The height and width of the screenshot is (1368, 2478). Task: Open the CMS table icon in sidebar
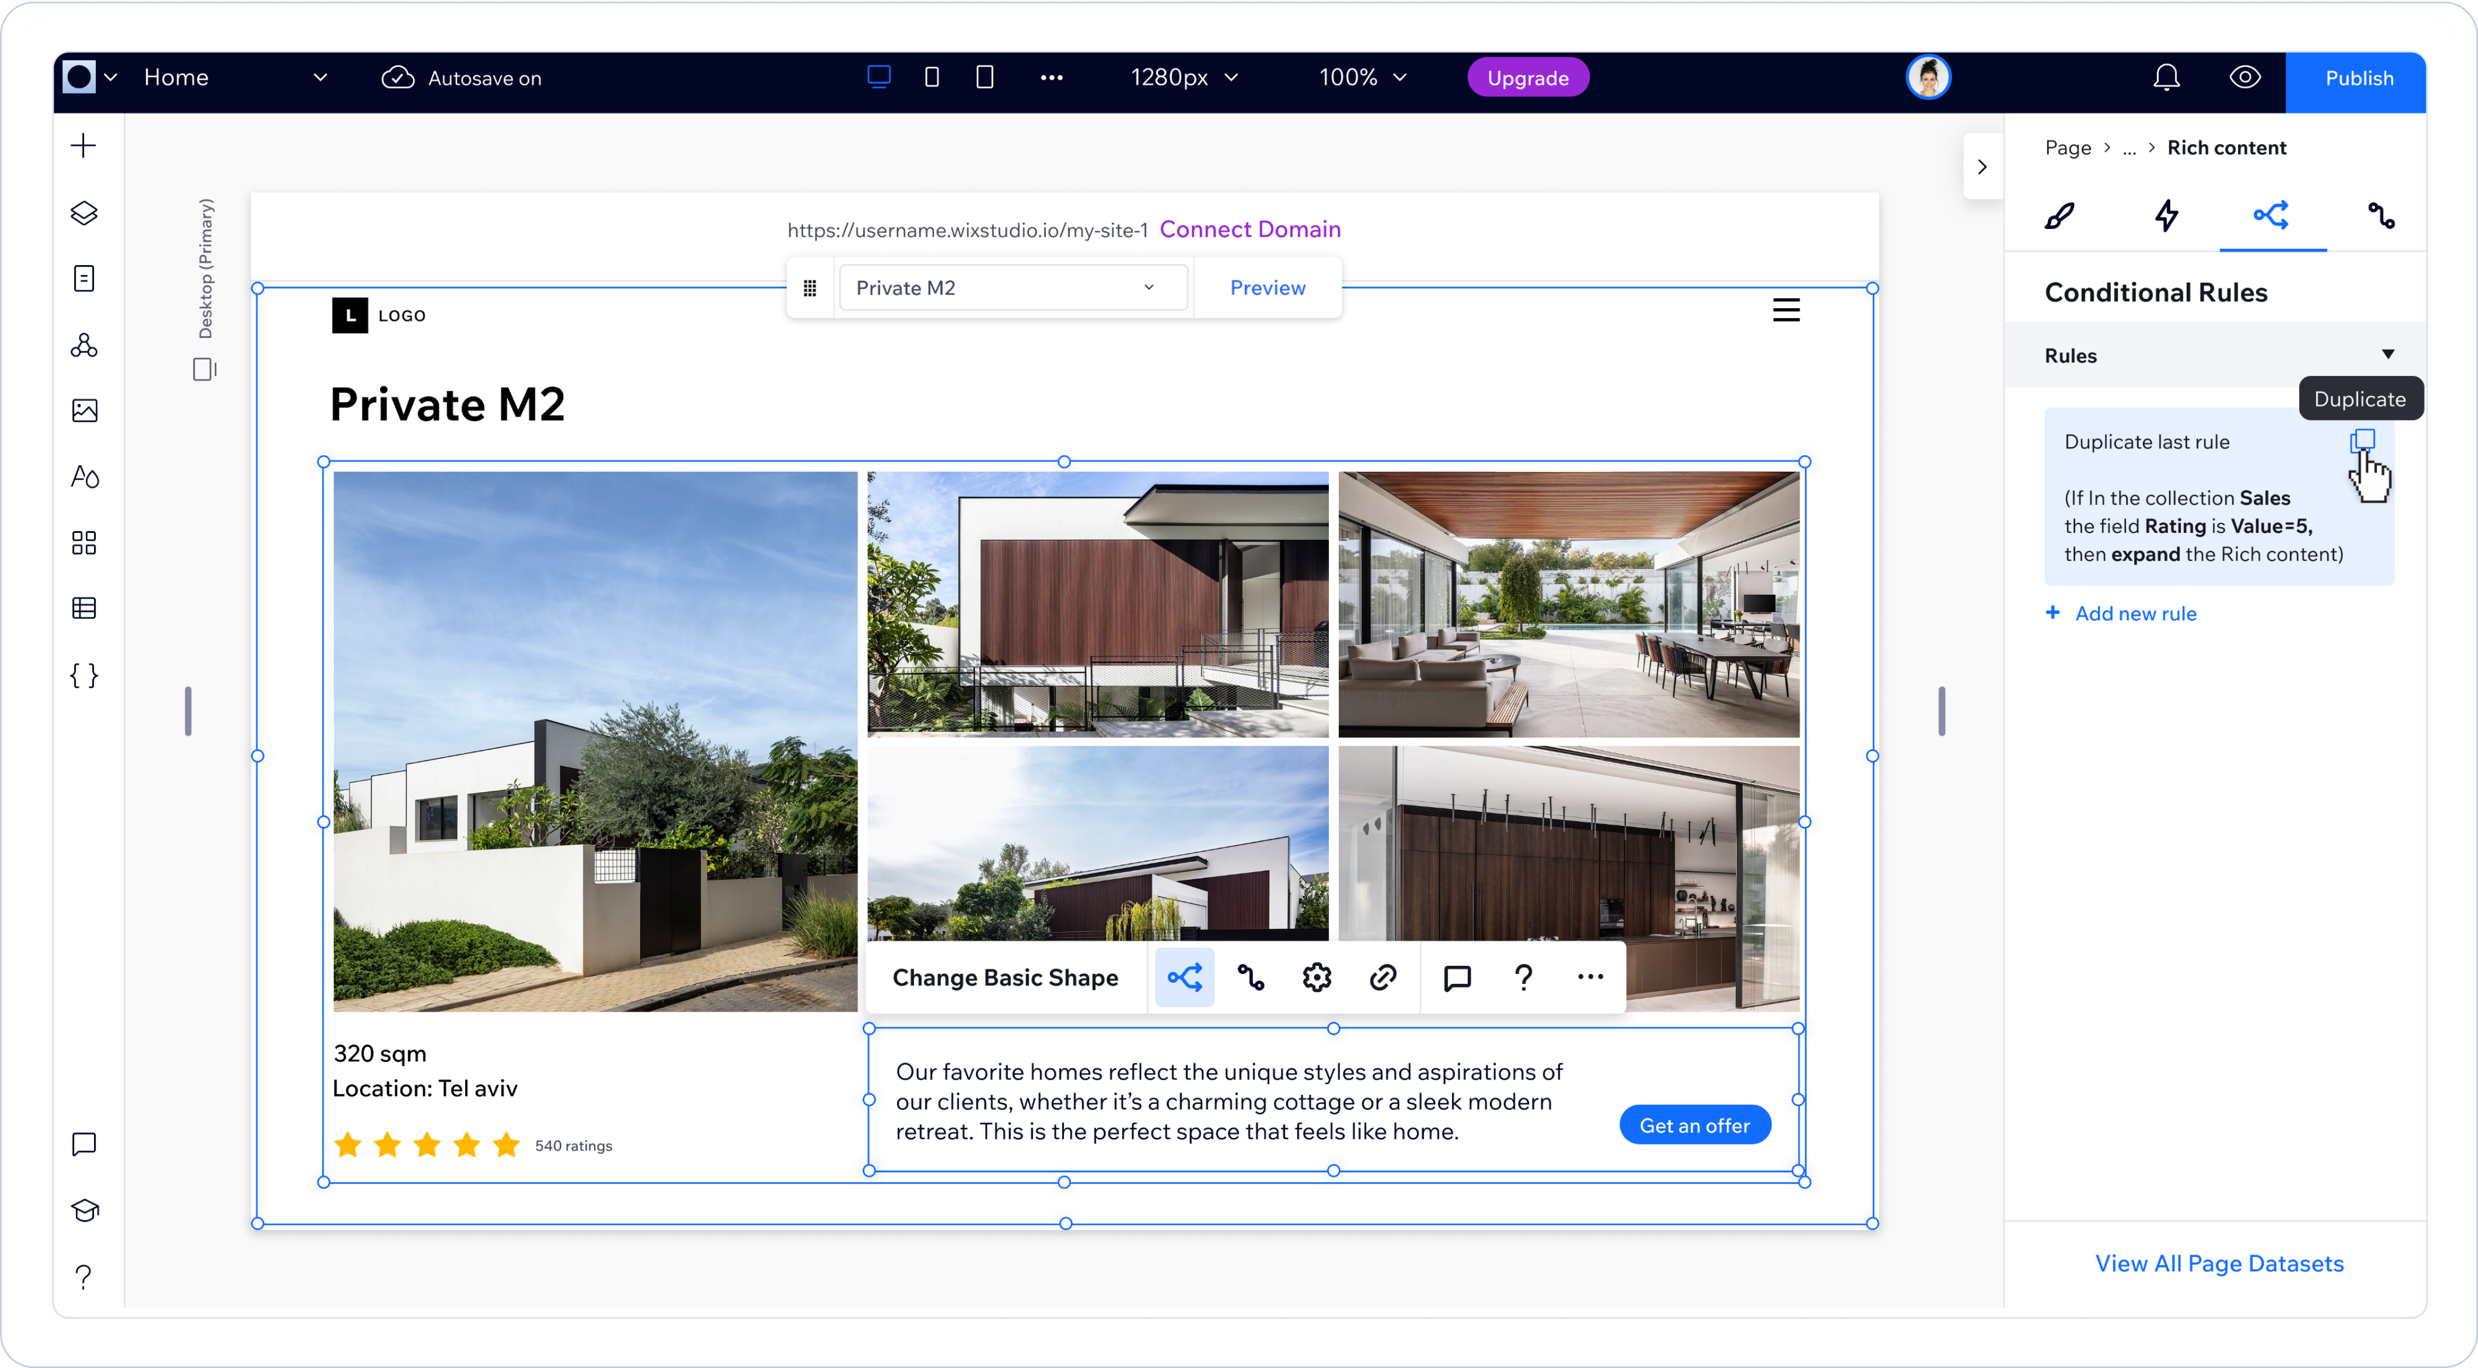click(x=84, y=608)
